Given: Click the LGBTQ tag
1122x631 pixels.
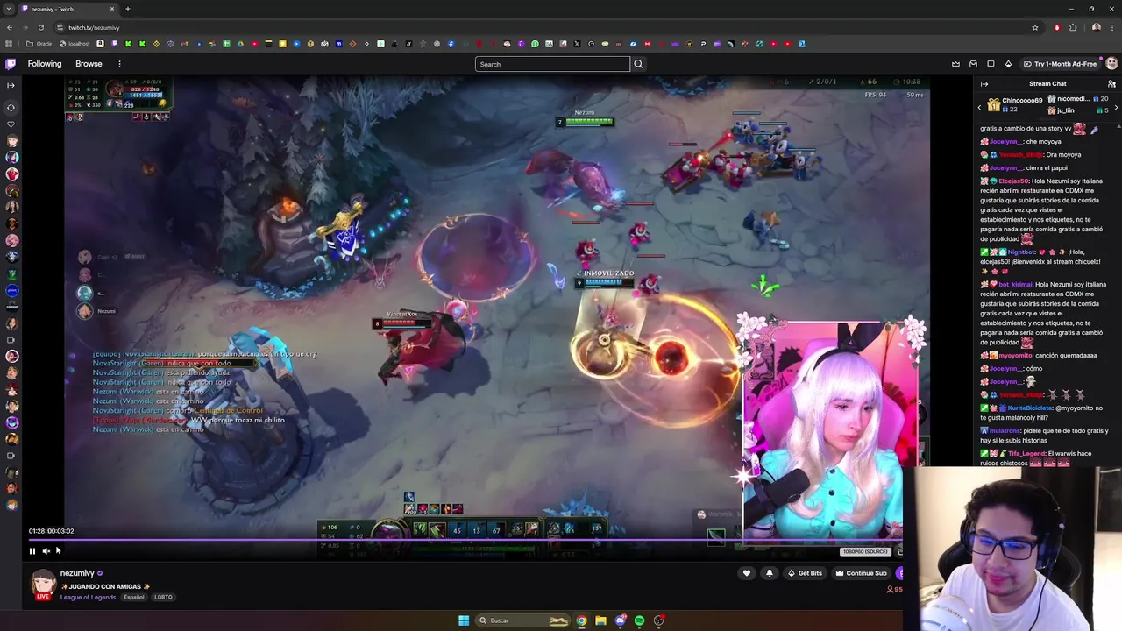Looking at the screenshot, I should click(163, 597).
